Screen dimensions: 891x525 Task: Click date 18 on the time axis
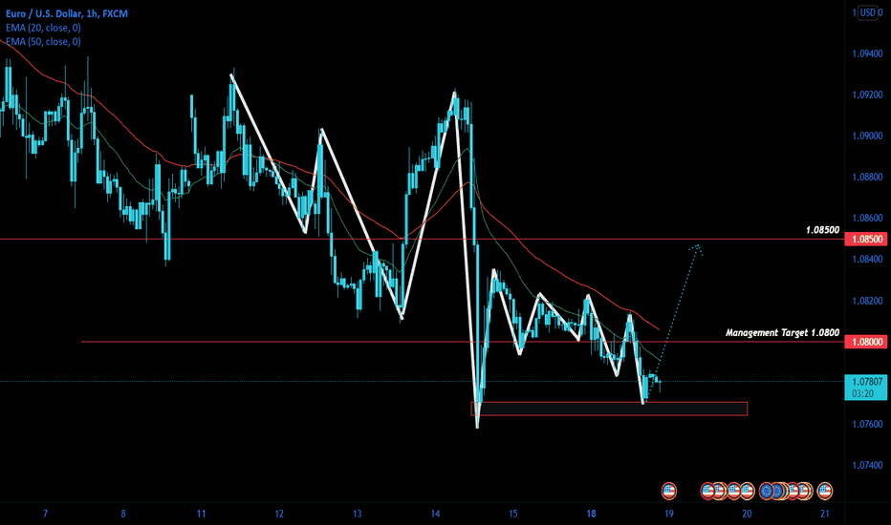point(591,514)
